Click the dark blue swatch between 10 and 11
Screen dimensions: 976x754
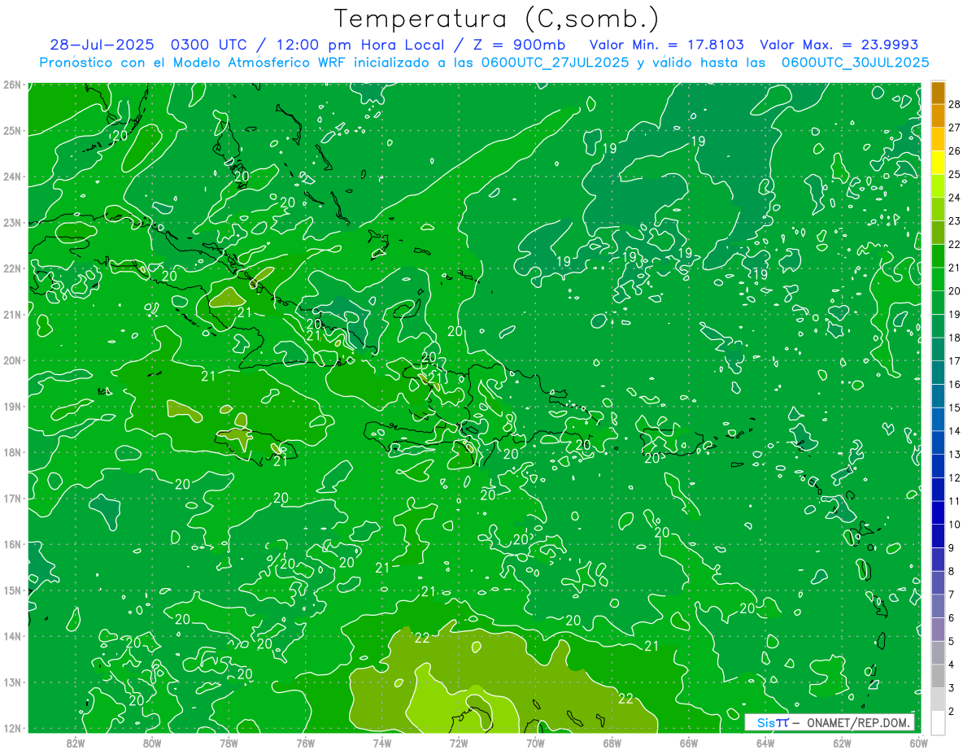[x=938, y=512]
